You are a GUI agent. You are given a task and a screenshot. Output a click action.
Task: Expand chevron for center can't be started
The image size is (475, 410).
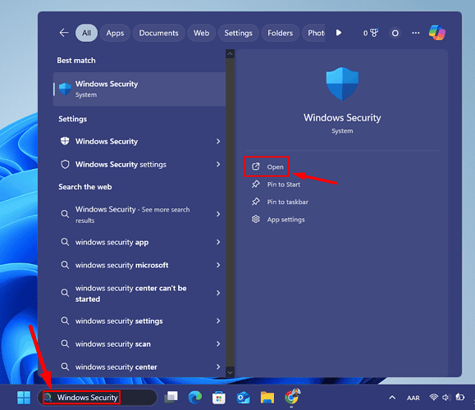(x=218, y=293)
